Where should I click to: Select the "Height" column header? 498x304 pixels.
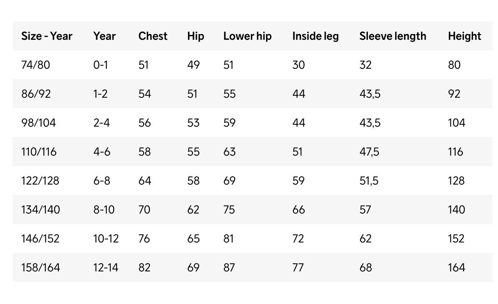[464, 36]
